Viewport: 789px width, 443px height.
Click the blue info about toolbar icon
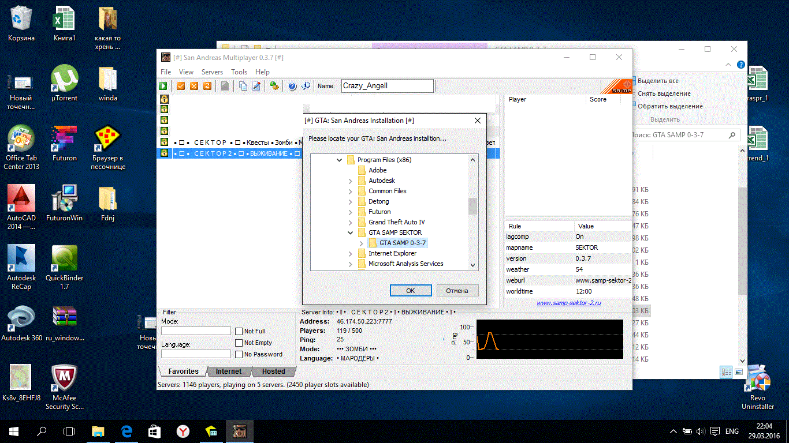306,86
